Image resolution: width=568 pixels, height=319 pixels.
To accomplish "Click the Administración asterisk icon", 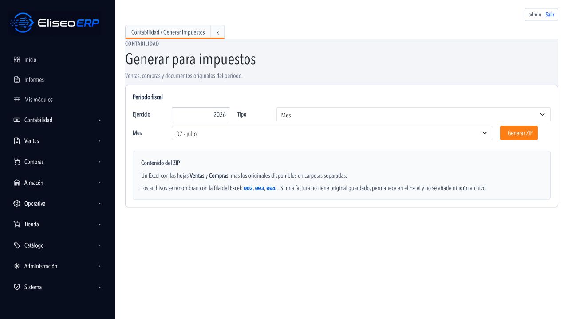I will pyautogui.click(x=17, y=266).
